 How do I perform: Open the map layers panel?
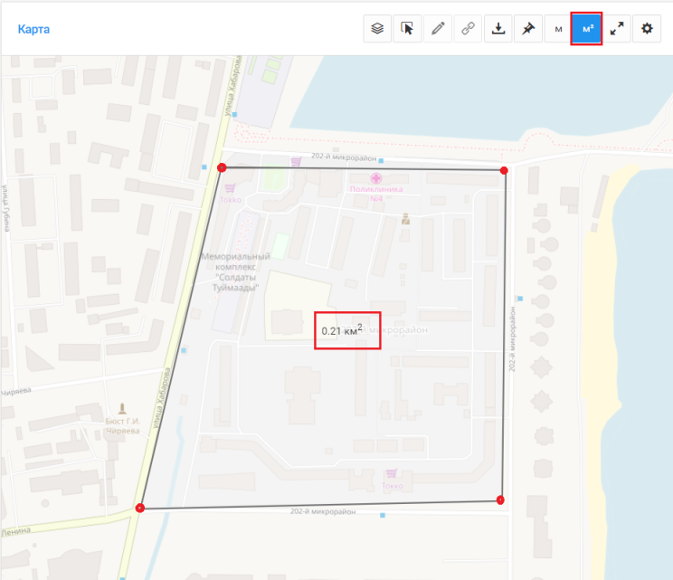click(x=377, y=29)
